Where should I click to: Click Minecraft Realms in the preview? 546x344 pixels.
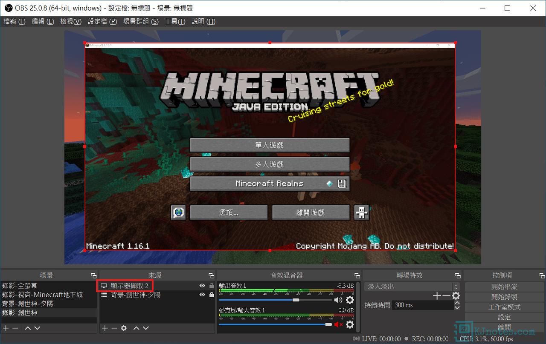click(270, 184)
